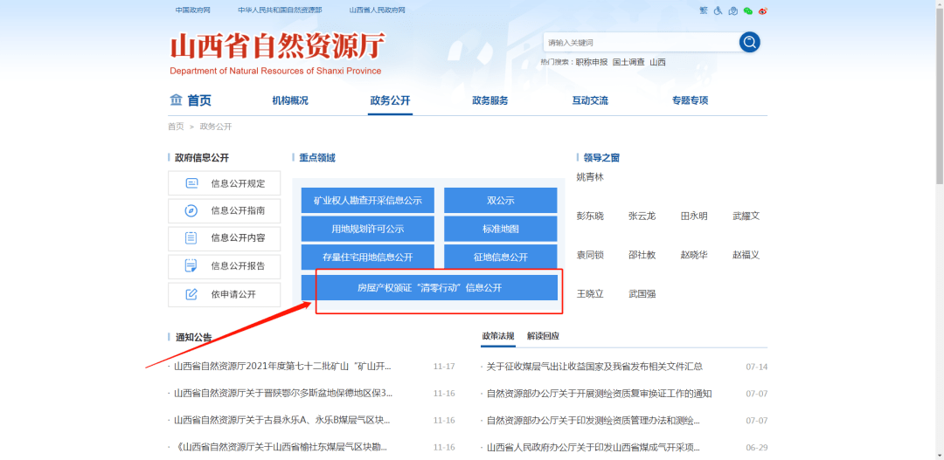Viewport: 944px width, 460px height.
Task: Open the 用地规划许可公示 button
Action: click(x=367, y=229)
